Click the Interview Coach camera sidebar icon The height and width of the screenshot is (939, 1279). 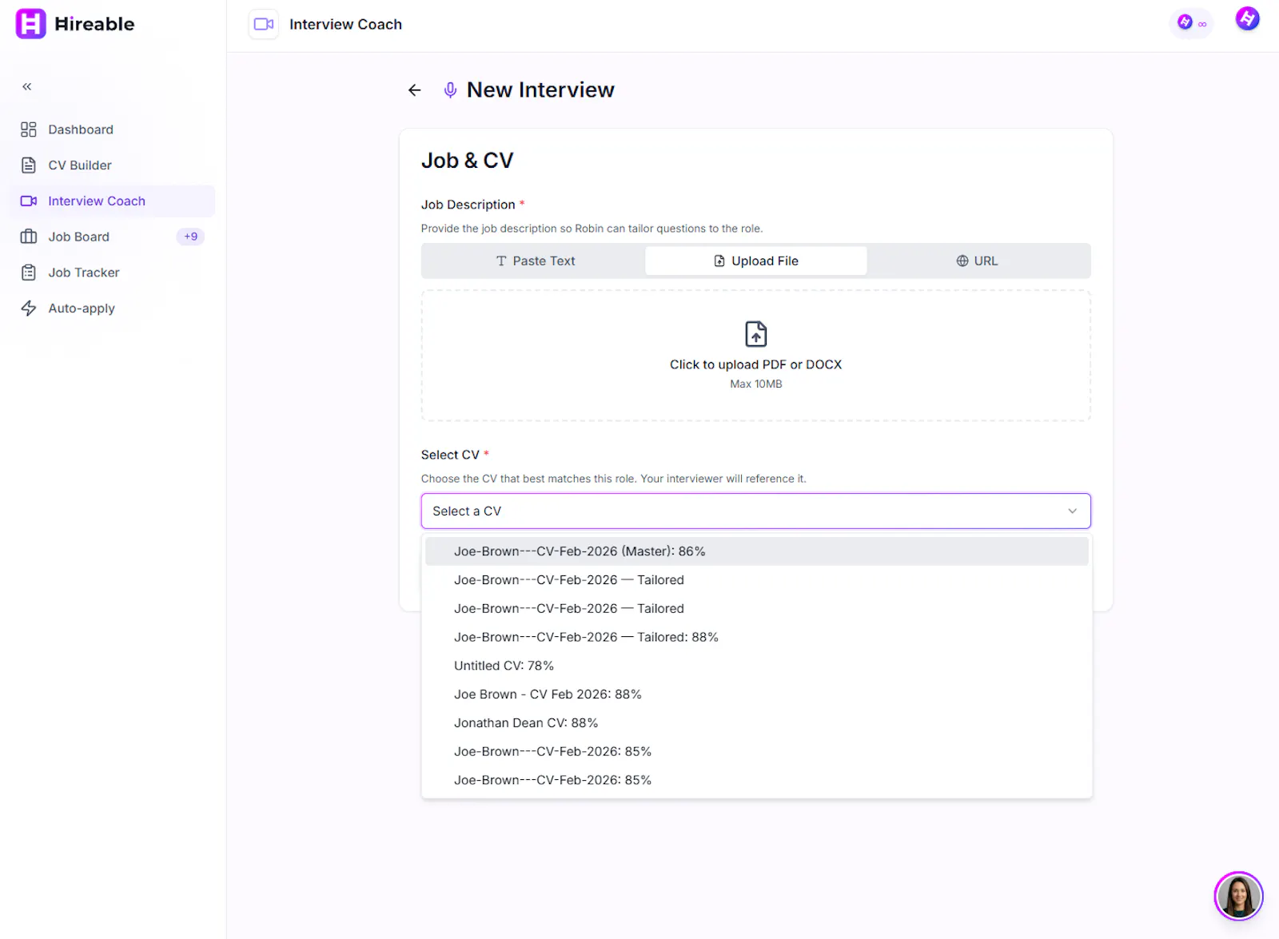(x=29, y=201)
